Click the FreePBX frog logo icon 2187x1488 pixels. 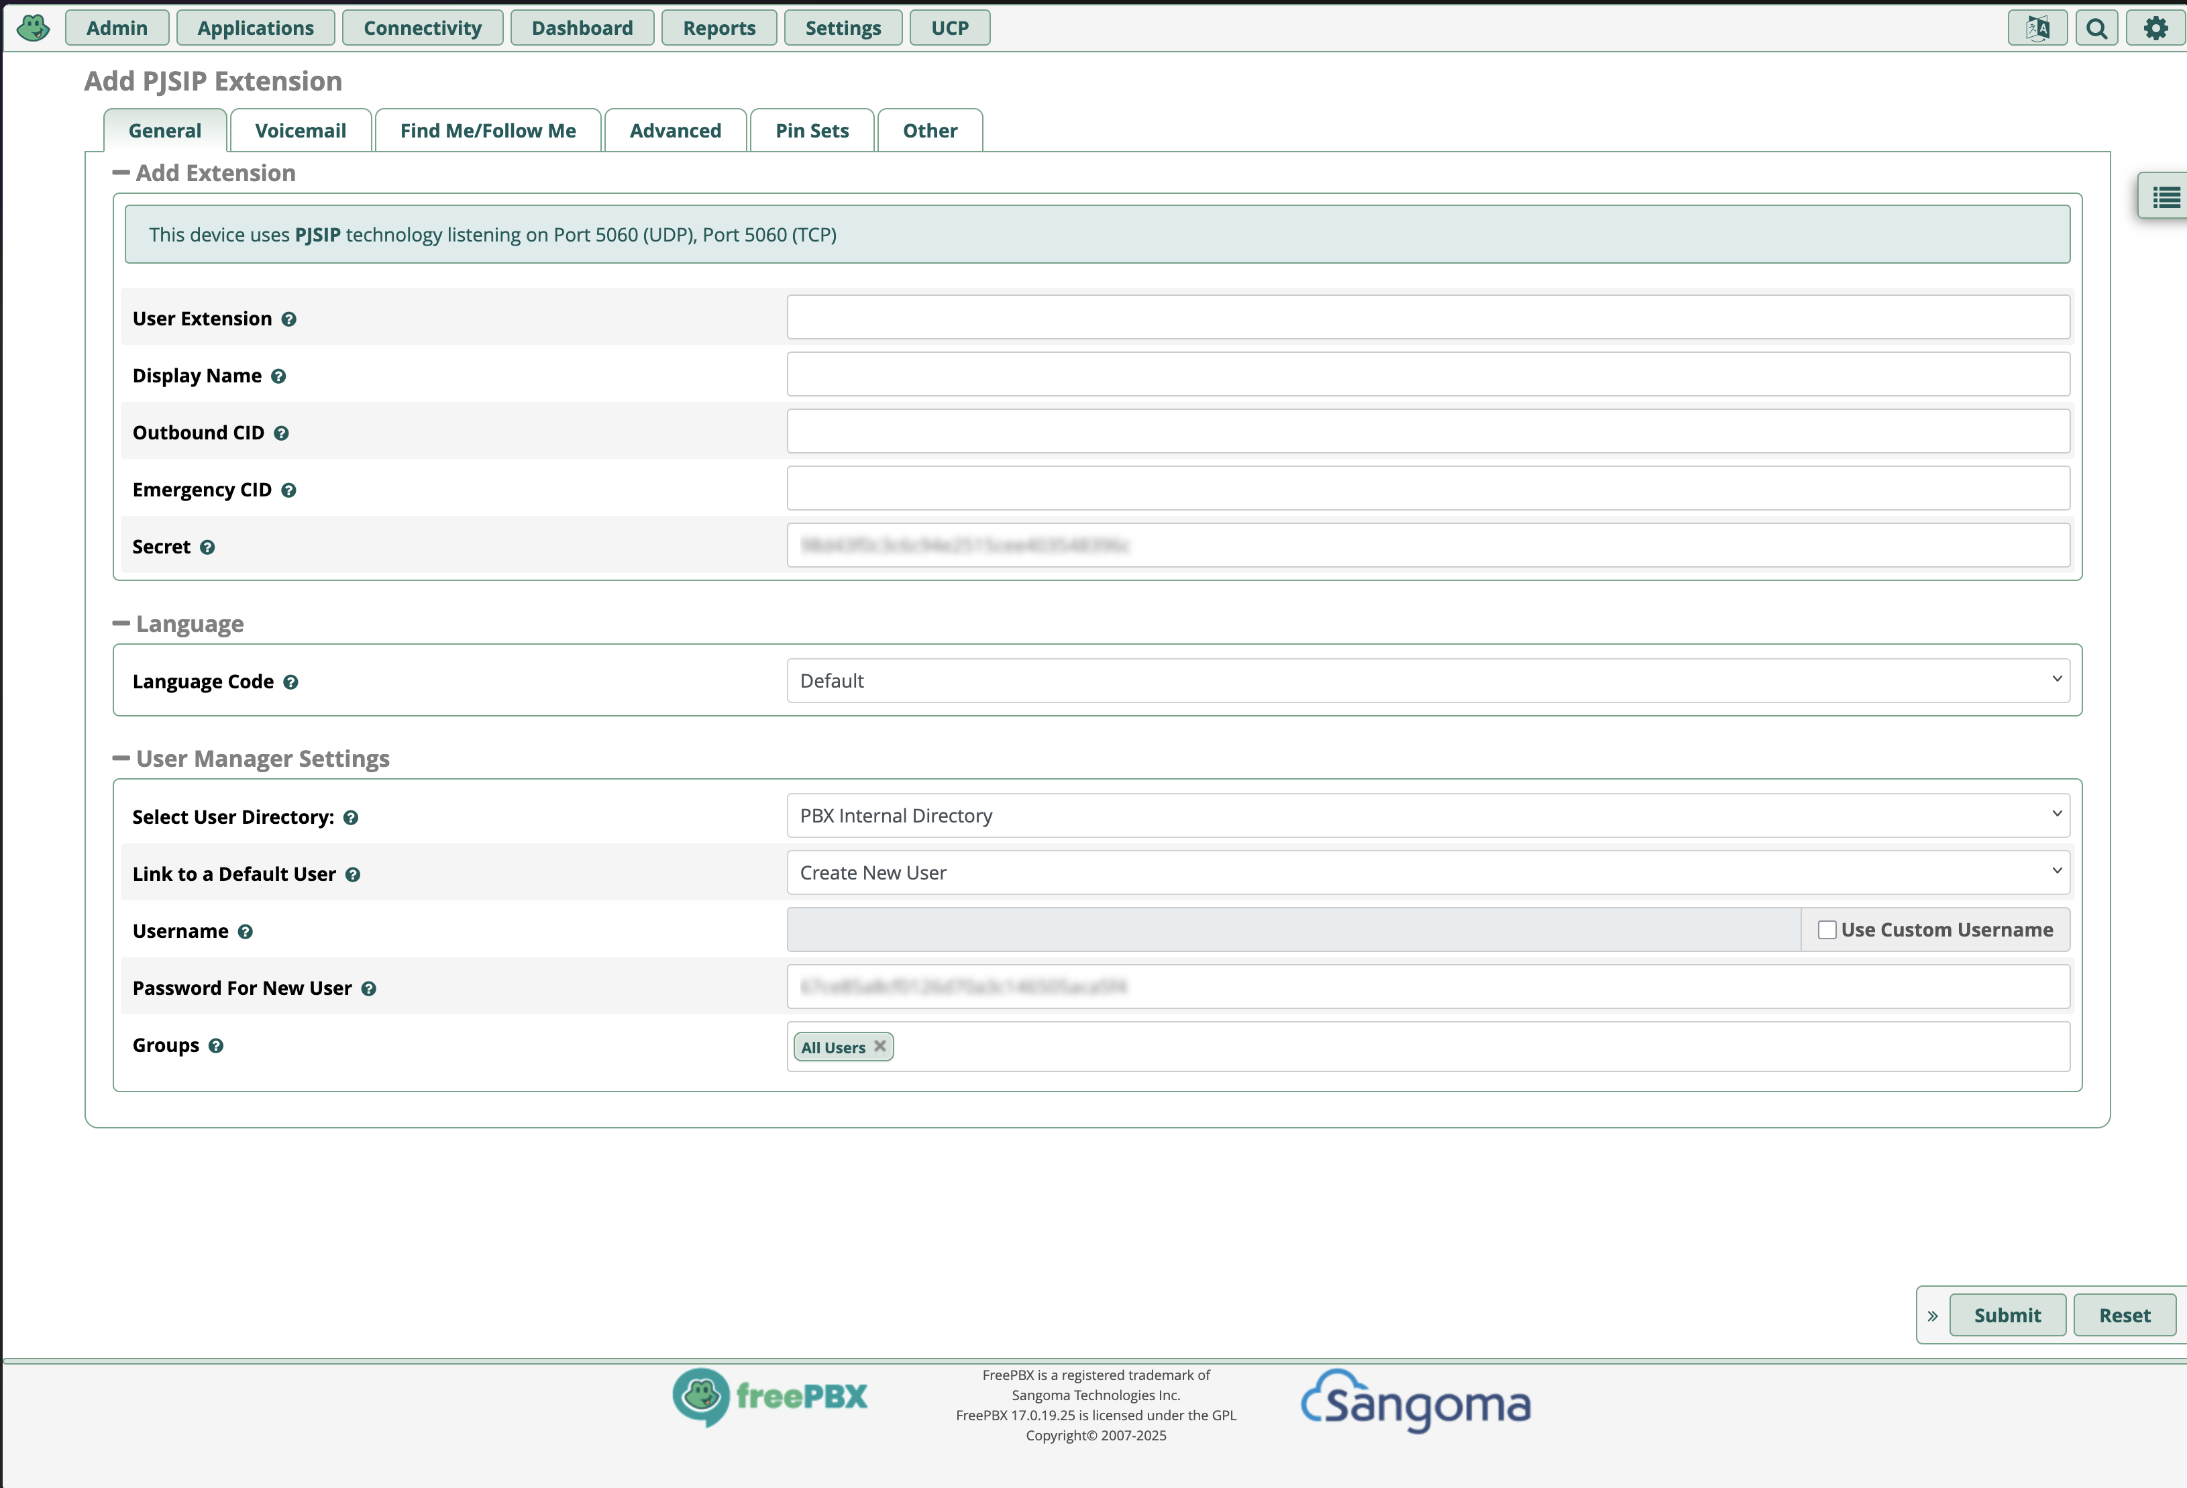(34, 28)
